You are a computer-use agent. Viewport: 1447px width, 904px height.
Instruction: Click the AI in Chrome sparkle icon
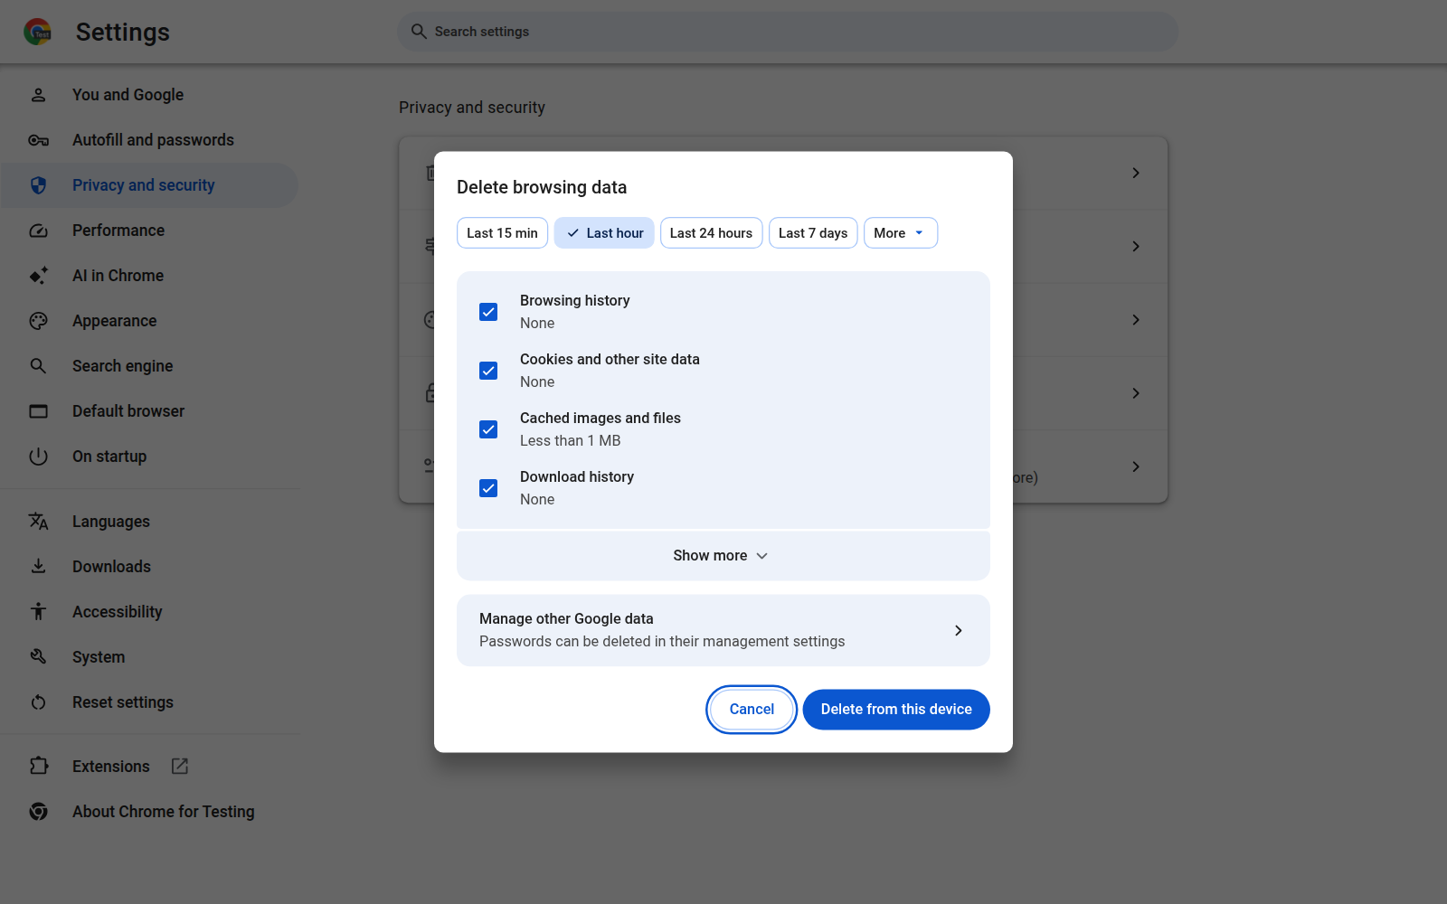(38, 276)
